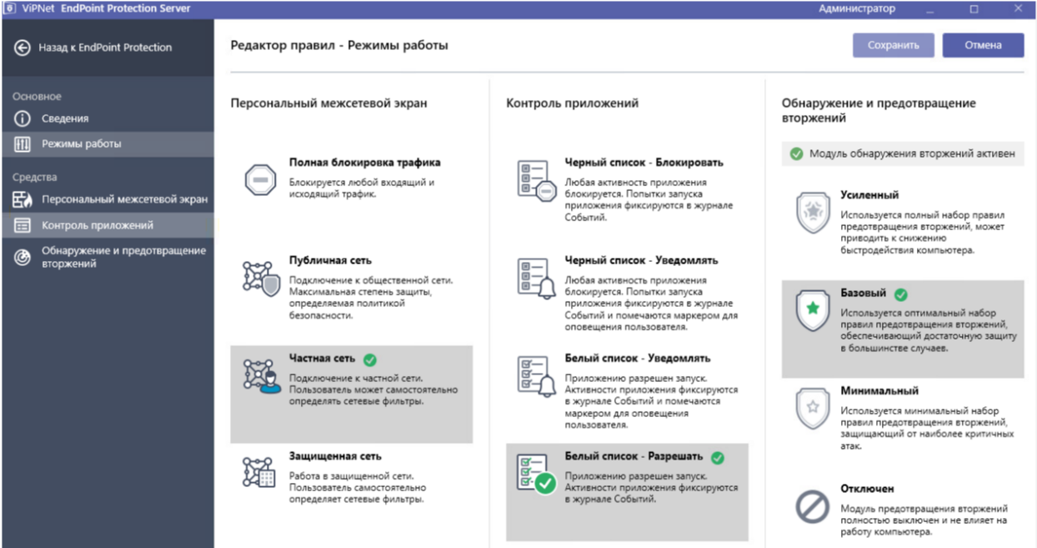
Task: Click the Публичная сеть network shield icon
Action: (261, 279)
